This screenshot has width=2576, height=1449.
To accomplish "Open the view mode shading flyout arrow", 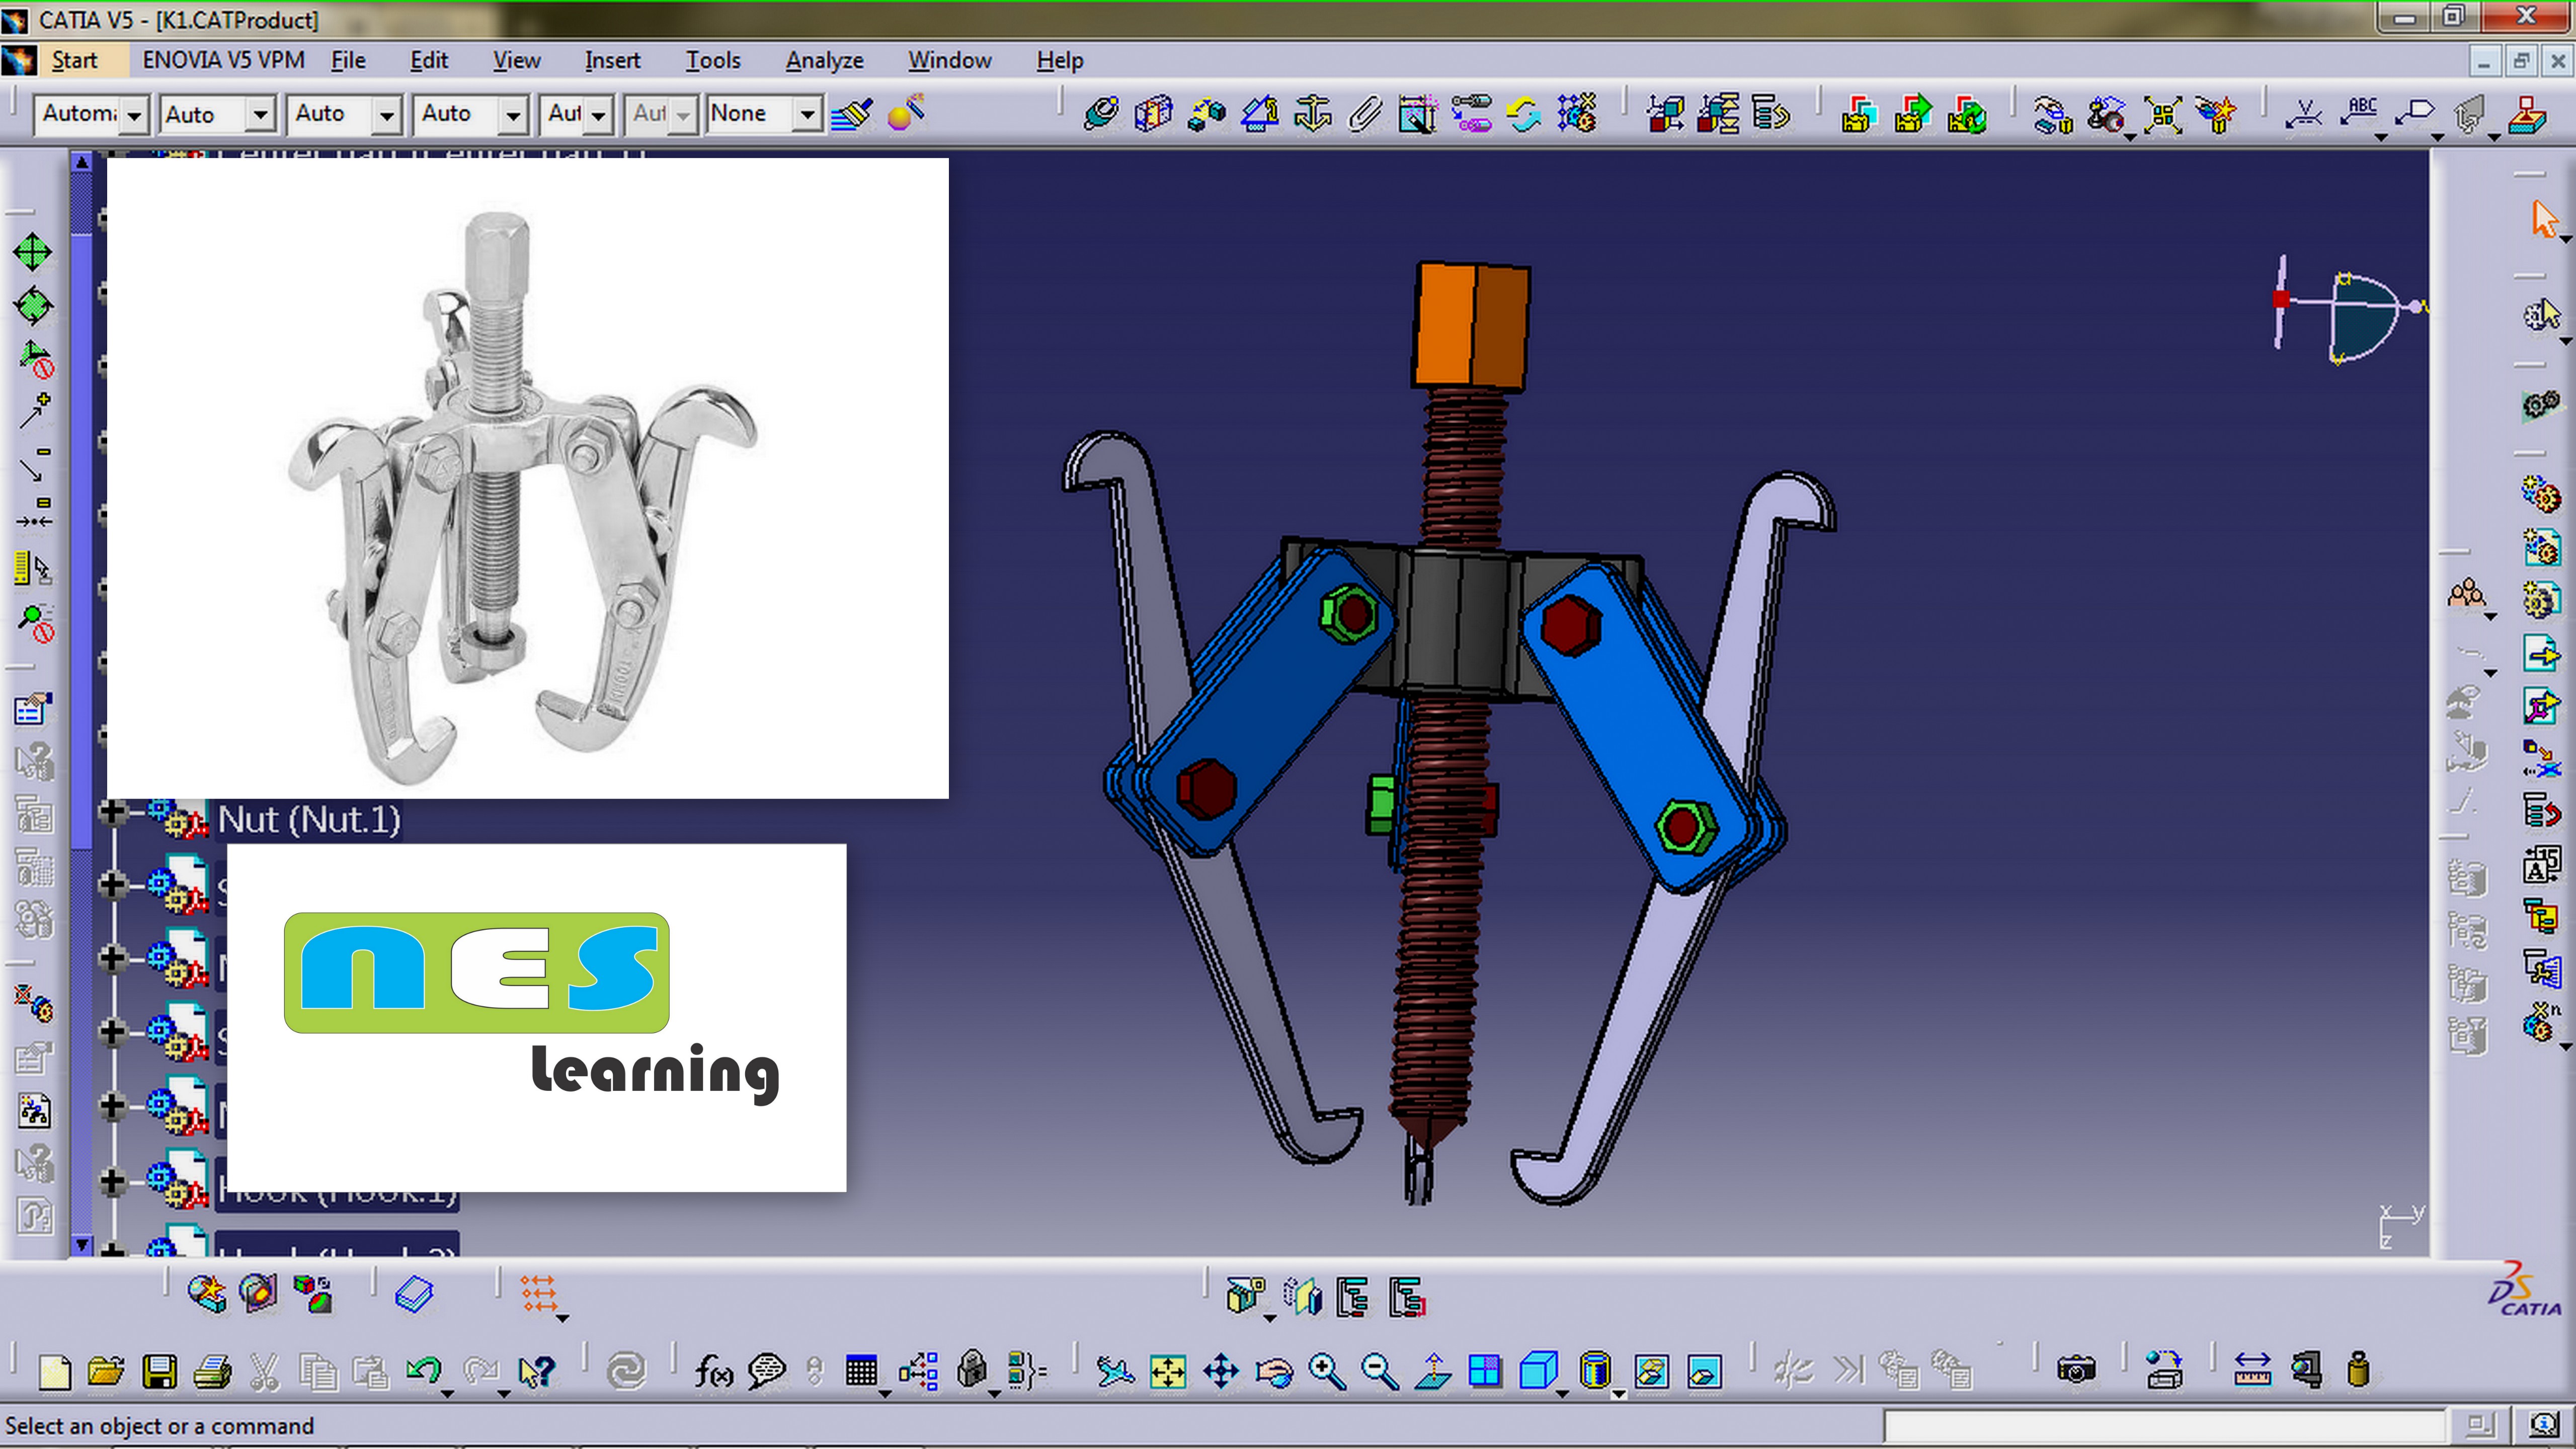I will pos(1618,1393).
